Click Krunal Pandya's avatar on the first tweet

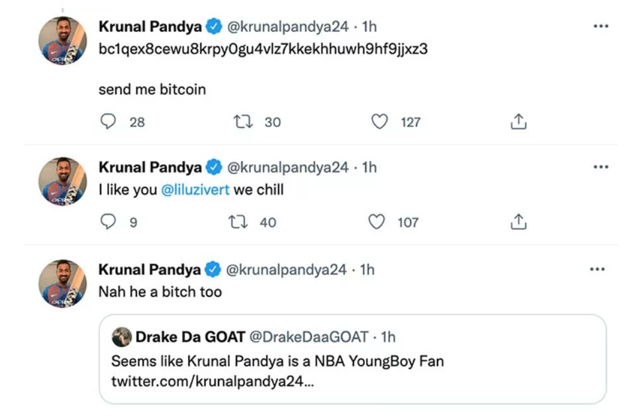coord(63,41)
